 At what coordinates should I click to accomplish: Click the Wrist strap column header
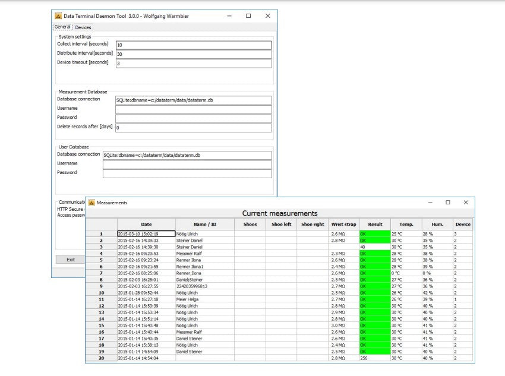tap(343, 225)
